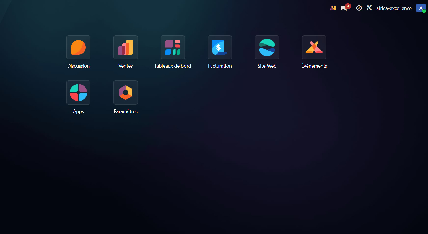Click the red notification badge showing 4
Image resolution: width=428 pixels, height=234 pixels.
[x=348, y=6]
